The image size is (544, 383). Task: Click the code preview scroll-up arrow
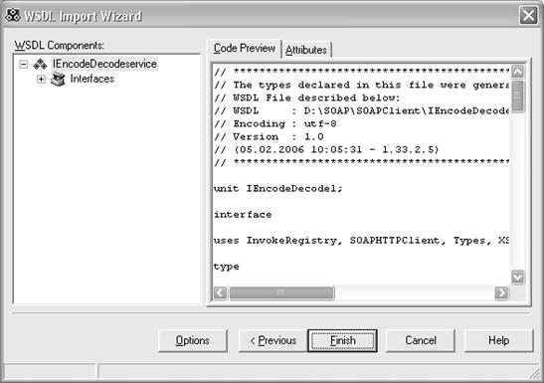pyautogui.click(x=517, y=72)
